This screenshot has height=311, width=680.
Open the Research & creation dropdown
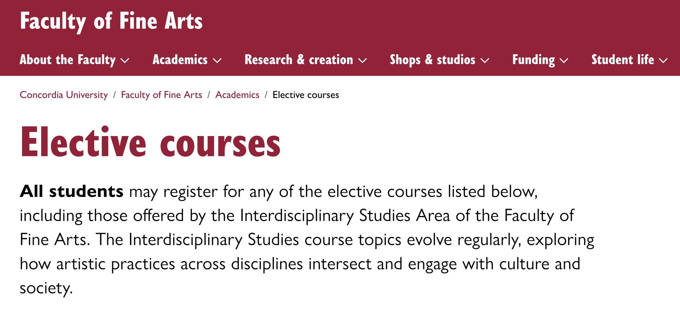(362, 61)
